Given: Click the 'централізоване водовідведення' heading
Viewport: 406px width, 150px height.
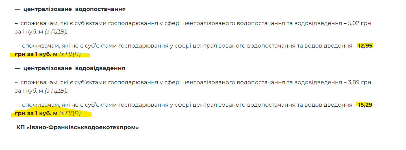Looking at the screenshot, I should [74, 68].
